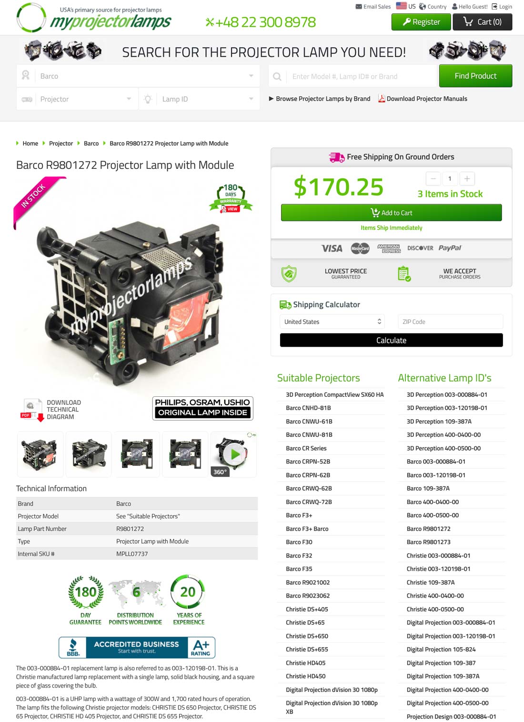Select the second product thumbnail image
The height and width of the screenshot is (722, 524).
pos(89,454)
